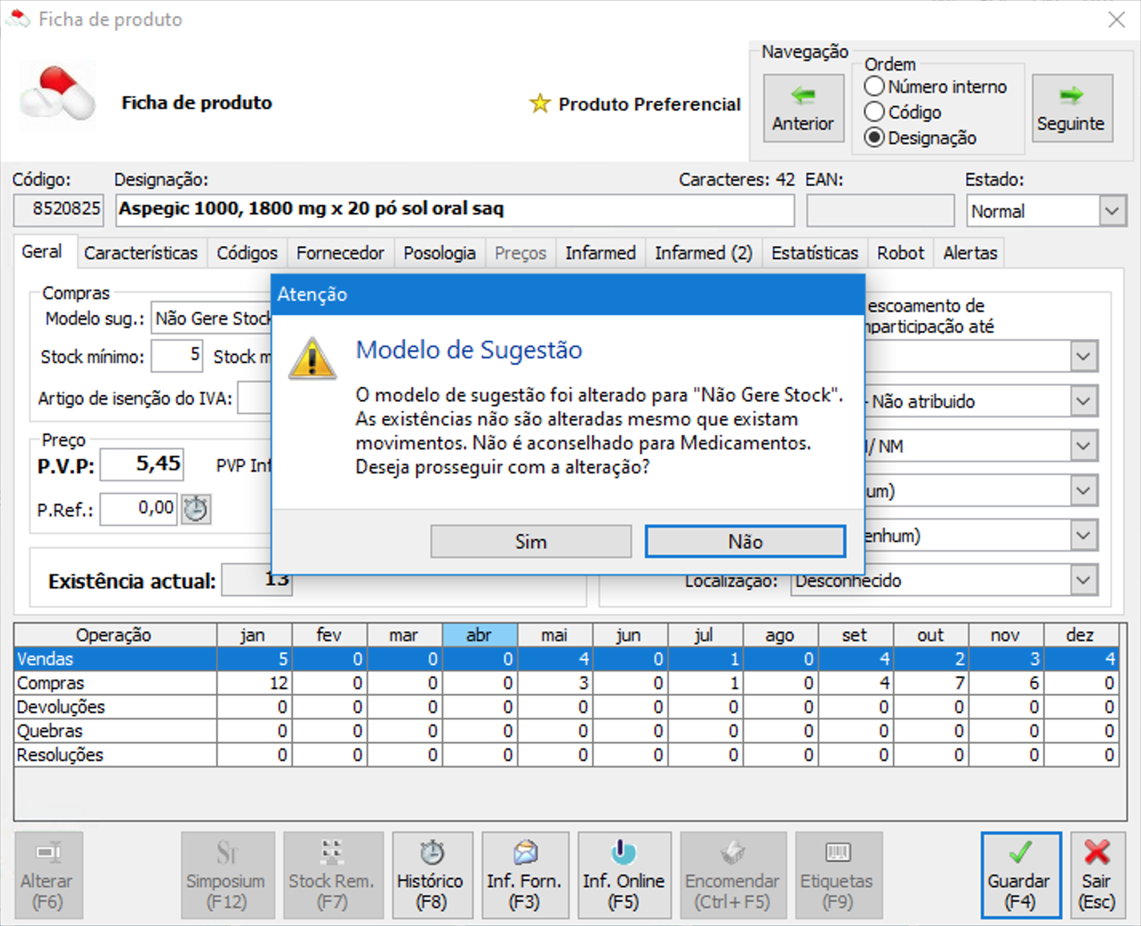Click Guardar (F4) green checkmark button

[x=1019, y=875]
